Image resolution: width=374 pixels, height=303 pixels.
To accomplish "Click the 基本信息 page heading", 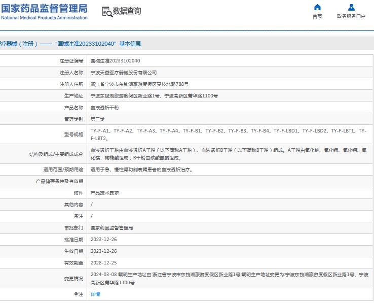I will (130, 44).
